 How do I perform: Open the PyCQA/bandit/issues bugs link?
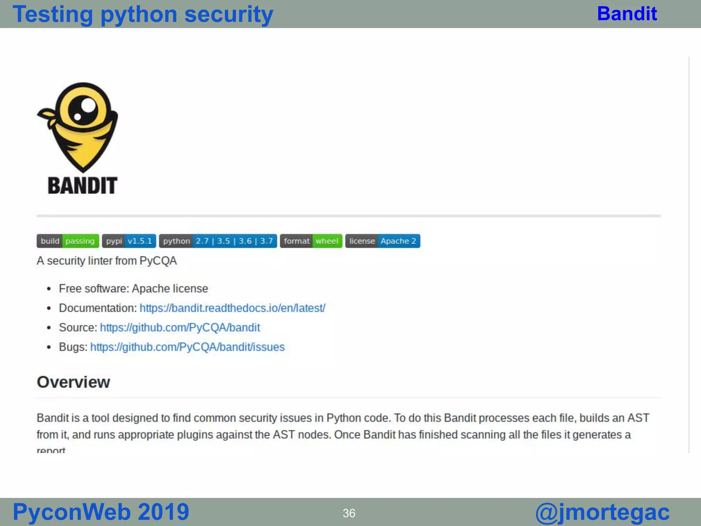tap(188, 347)
